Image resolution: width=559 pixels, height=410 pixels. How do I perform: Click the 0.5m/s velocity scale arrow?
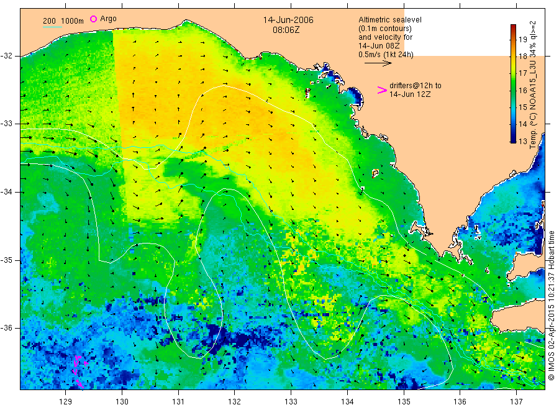point(378,63)
